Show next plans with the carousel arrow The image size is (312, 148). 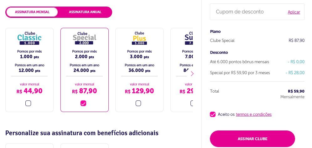coord(192,74)
